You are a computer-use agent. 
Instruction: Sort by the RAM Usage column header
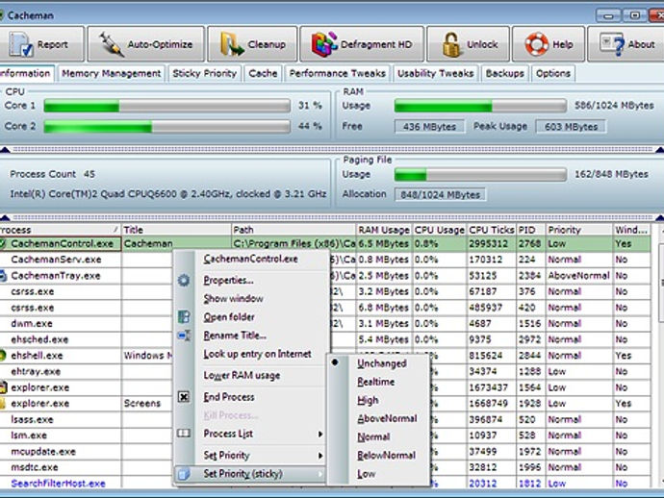tap(384, 230)
